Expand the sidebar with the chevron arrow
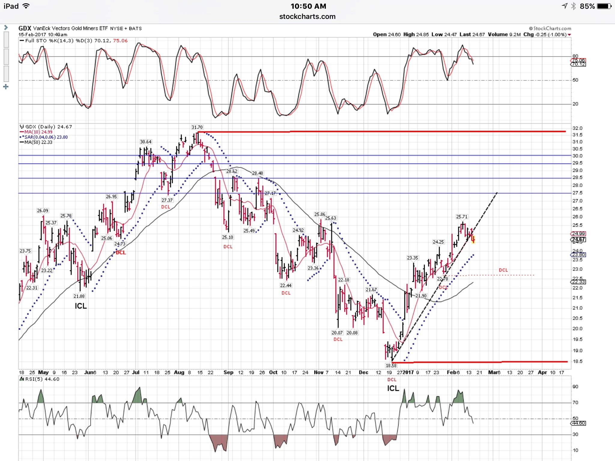This screenshot has height=461, width=615. (6, 27)
